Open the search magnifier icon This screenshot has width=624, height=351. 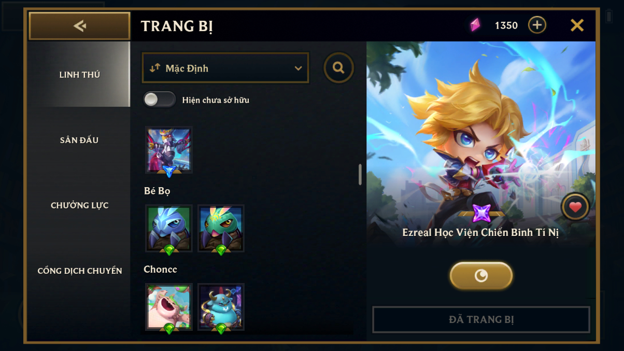pyautogui.click(x=339, y=67)
